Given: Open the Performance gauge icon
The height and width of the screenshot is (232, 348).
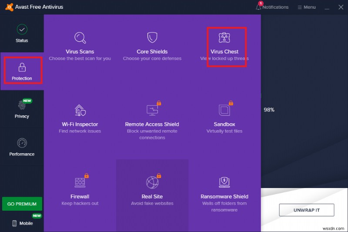Looking at the screenshot, I should (x=22, y=143).
